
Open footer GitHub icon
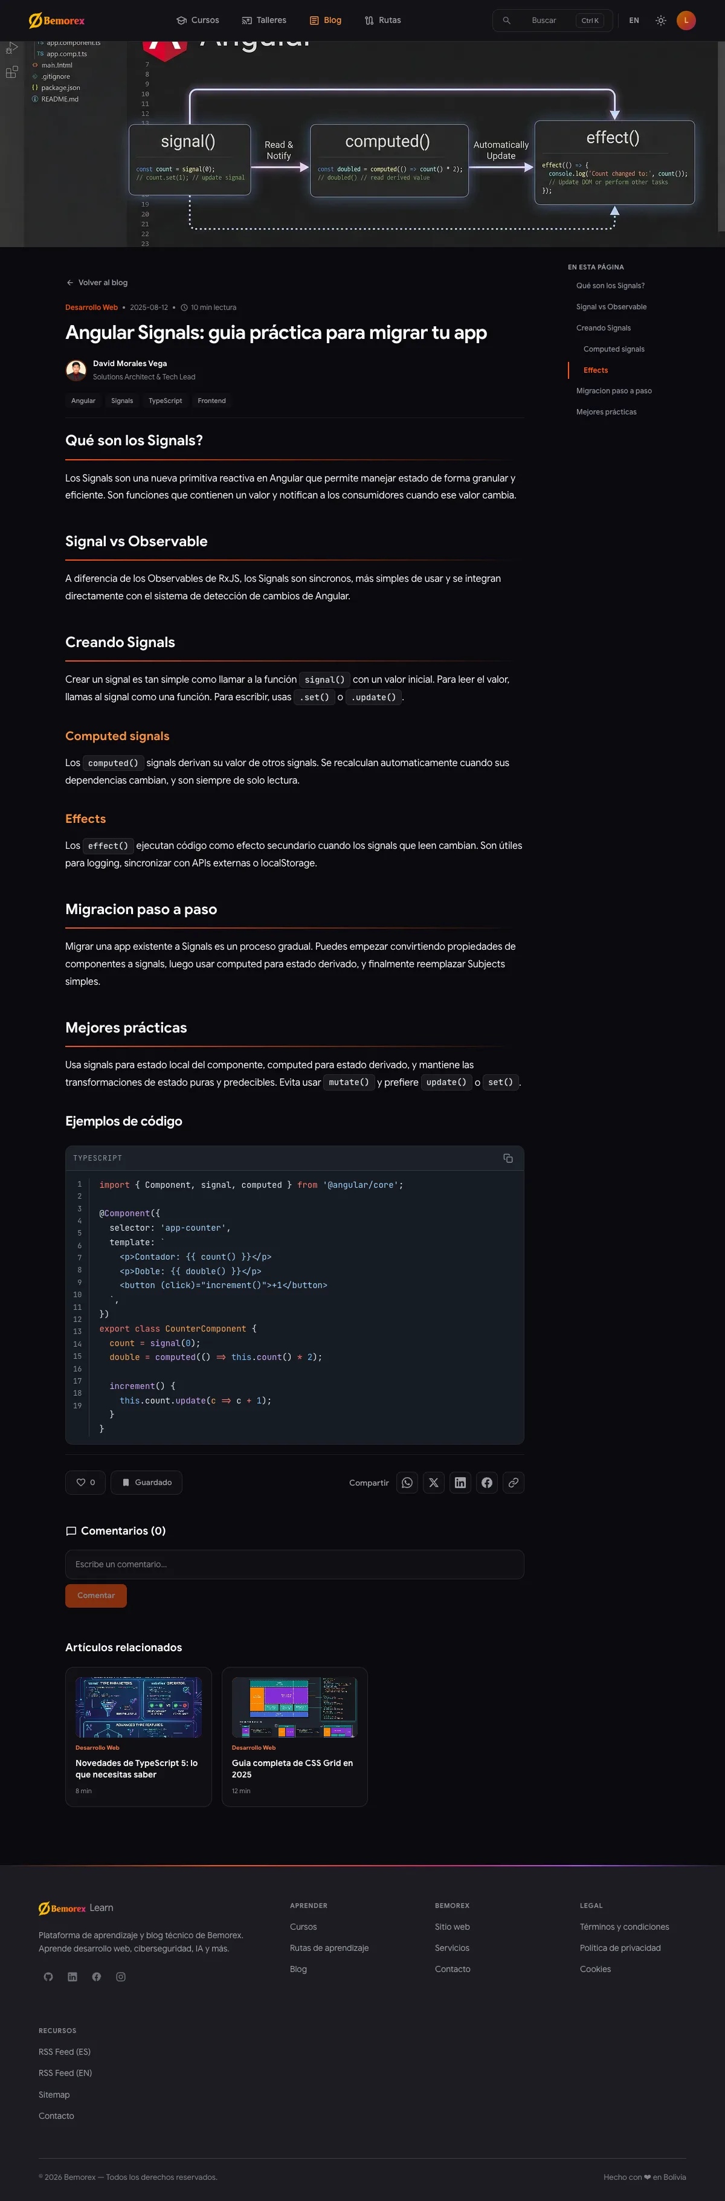point(49,1976)
